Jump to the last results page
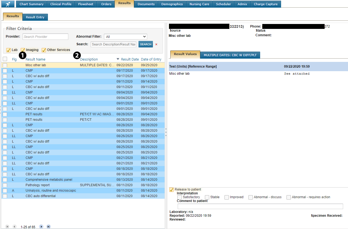The height and width of the screenshot is (229, 348). coord(48,227)
